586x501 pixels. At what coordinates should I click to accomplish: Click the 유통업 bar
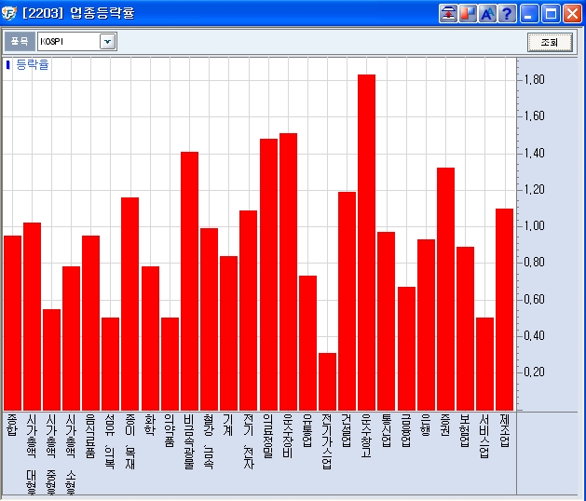coord(307,343)
